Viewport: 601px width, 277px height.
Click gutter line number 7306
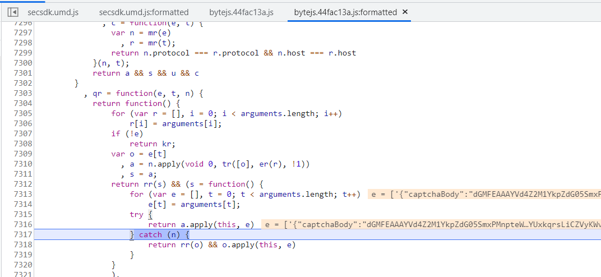[x=22, y=124]
